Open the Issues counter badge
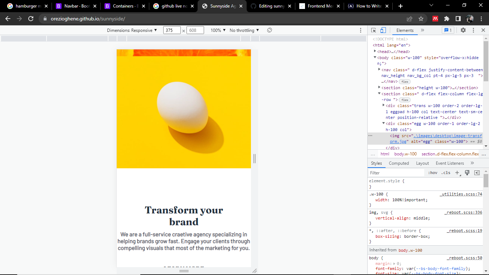Viewport: 489px width, 275px height. tap(448, 30)
